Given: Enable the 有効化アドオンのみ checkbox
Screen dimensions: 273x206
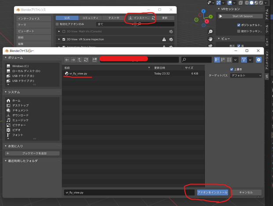Looking at the screenshot, I should tap(57, 24).
